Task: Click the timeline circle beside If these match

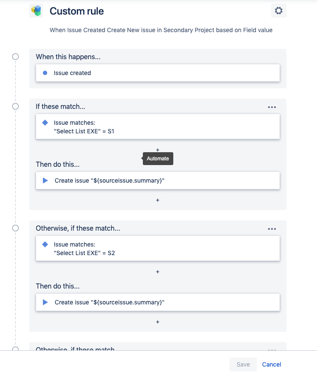Action: [x=15, y=106]
